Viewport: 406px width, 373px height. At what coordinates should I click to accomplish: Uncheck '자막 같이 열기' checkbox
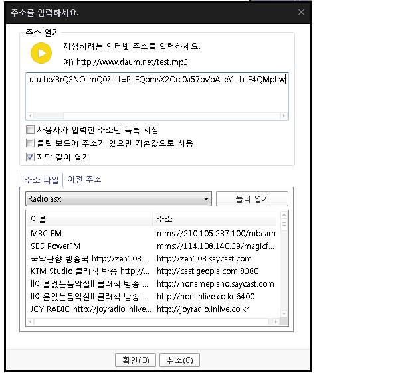click(x=30, y=157)
